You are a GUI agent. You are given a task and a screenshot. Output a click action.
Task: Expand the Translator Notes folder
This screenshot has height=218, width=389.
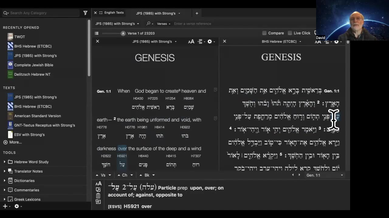pyautogui.click(x=5, y=171)
